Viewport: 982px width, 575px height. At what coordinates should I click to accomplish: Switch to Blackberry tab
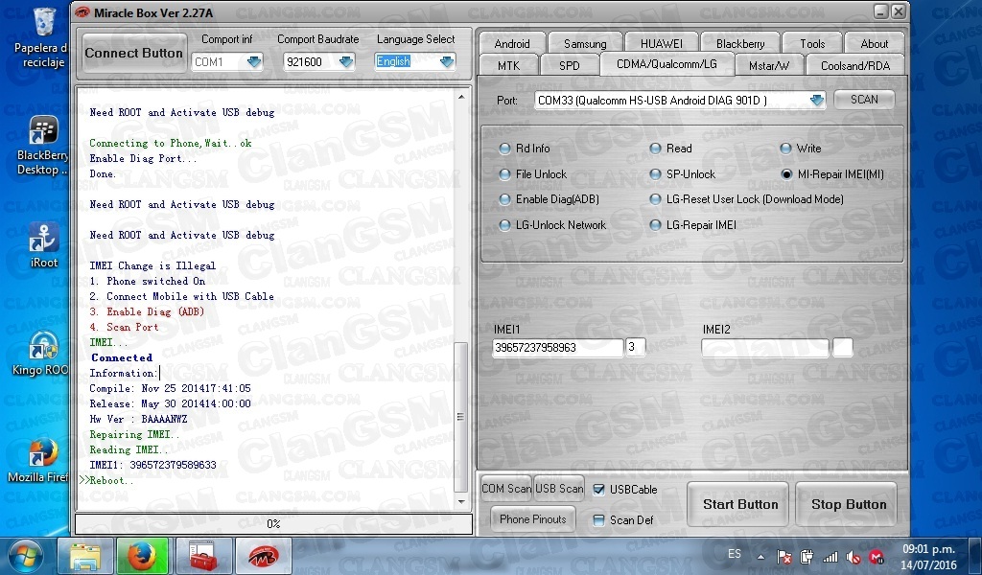point(740,44)
